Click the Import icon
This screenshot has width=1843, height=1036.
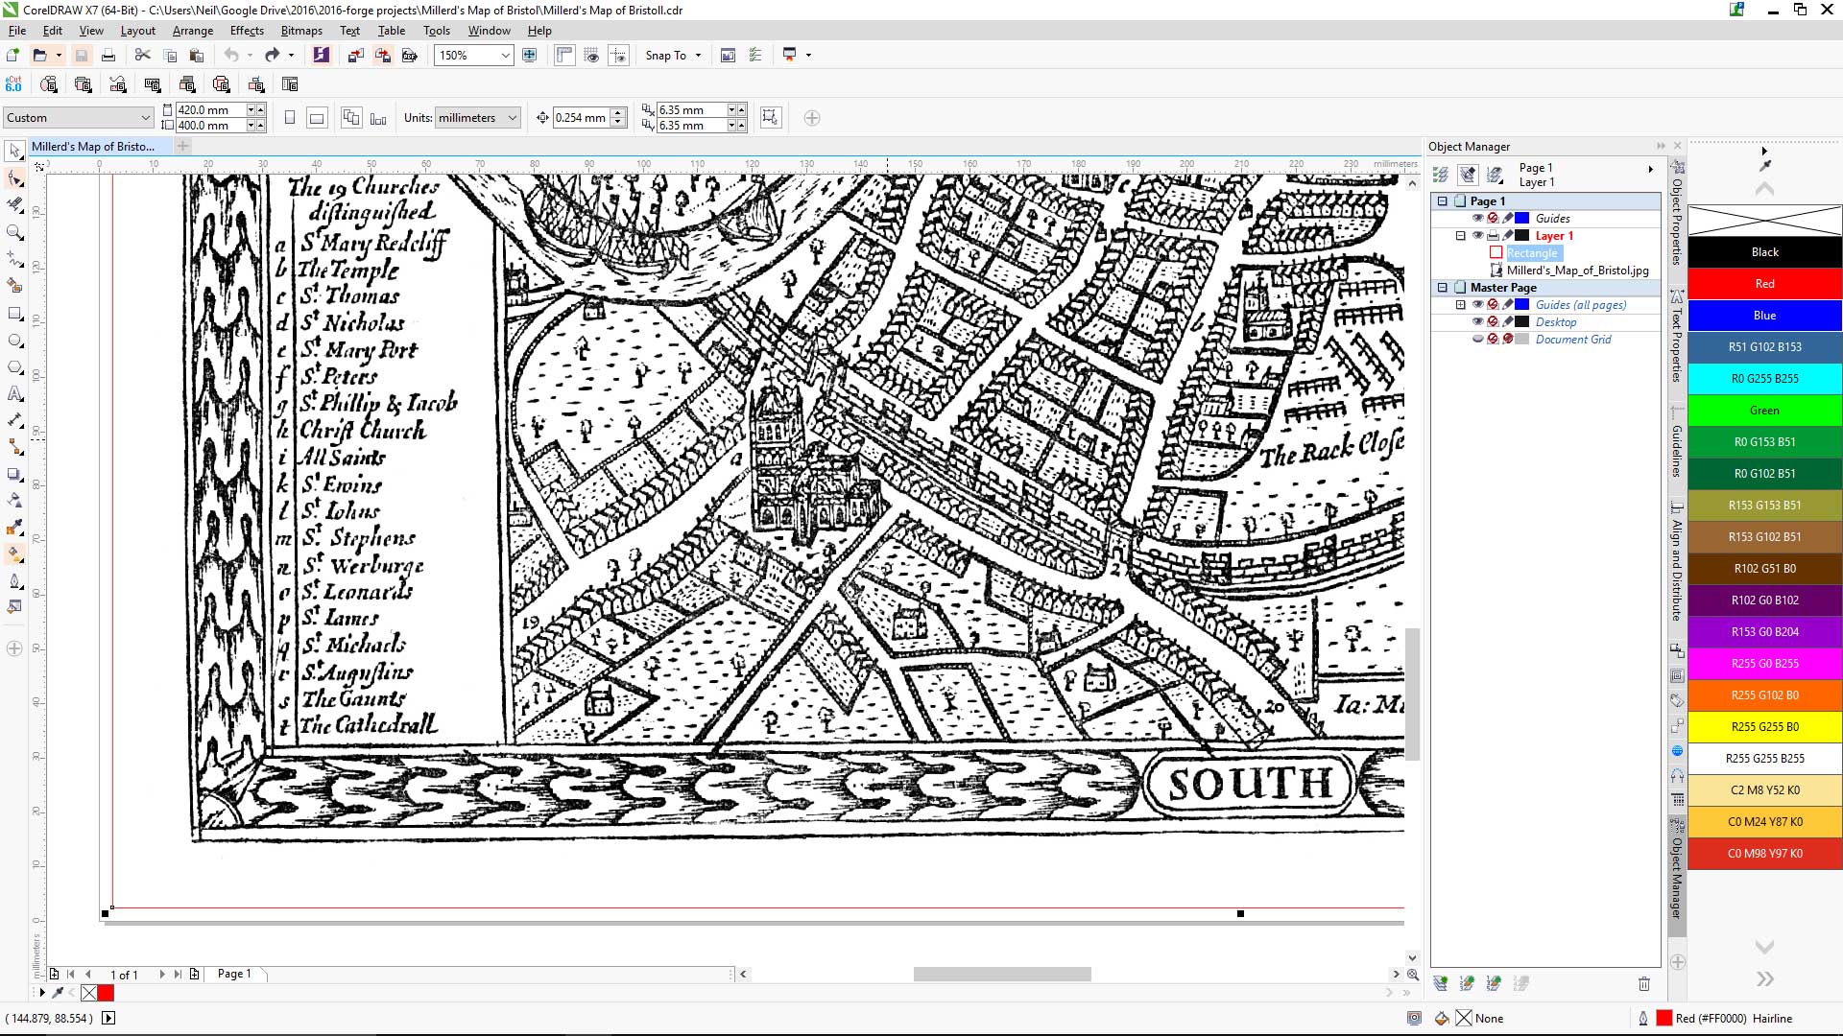[x=355, y=56]
